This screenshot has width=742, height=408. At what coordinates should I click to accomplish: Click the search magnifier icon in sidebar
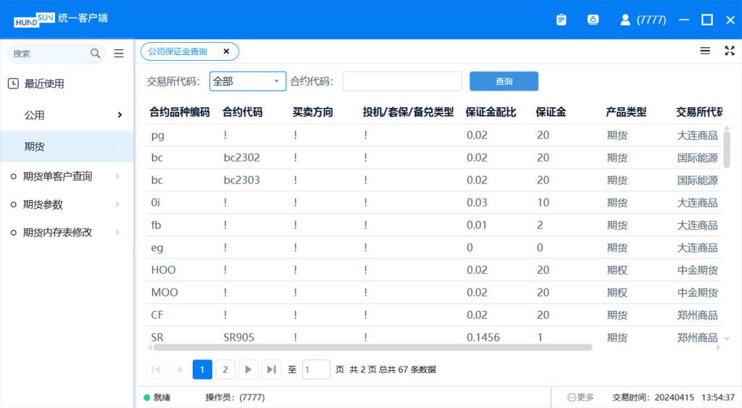tap(96, 54)
